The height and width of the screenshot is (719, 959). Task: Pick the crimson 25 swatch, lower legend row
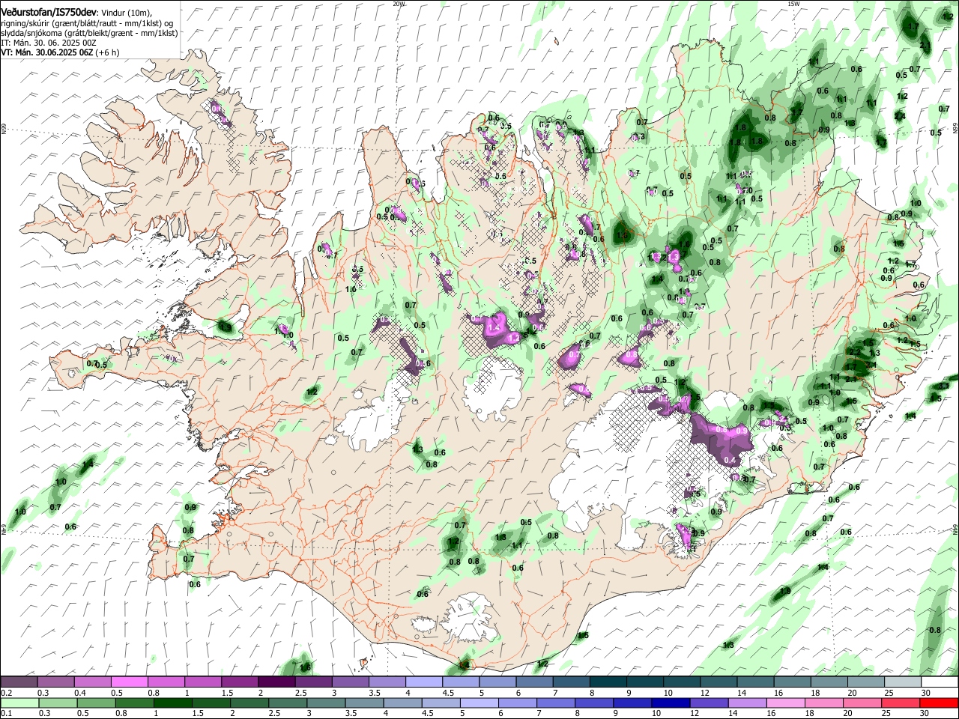click(901, 703)
